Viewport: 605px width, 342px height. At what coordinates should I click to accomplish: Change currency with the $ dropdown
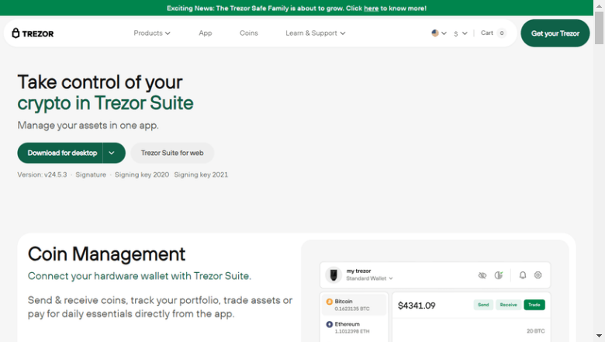pos(460,33)
